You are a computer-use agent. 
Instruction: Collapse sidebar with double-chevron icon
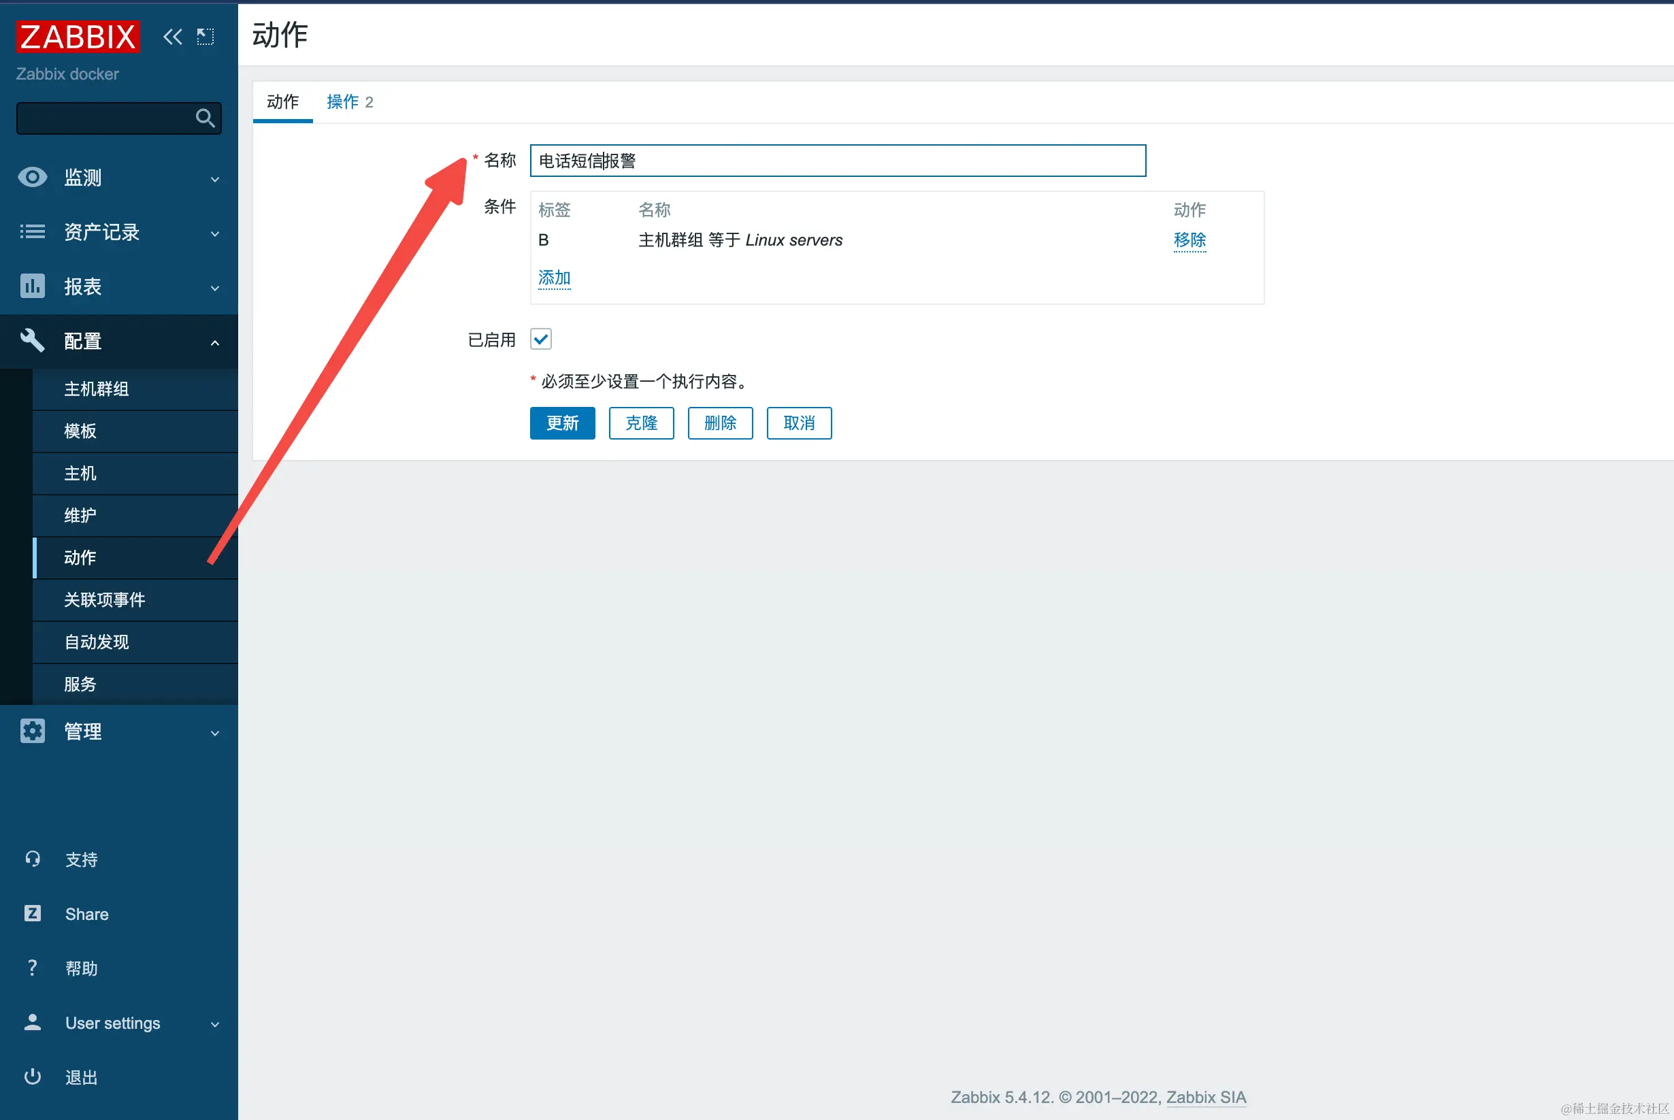tap(172, 37)
